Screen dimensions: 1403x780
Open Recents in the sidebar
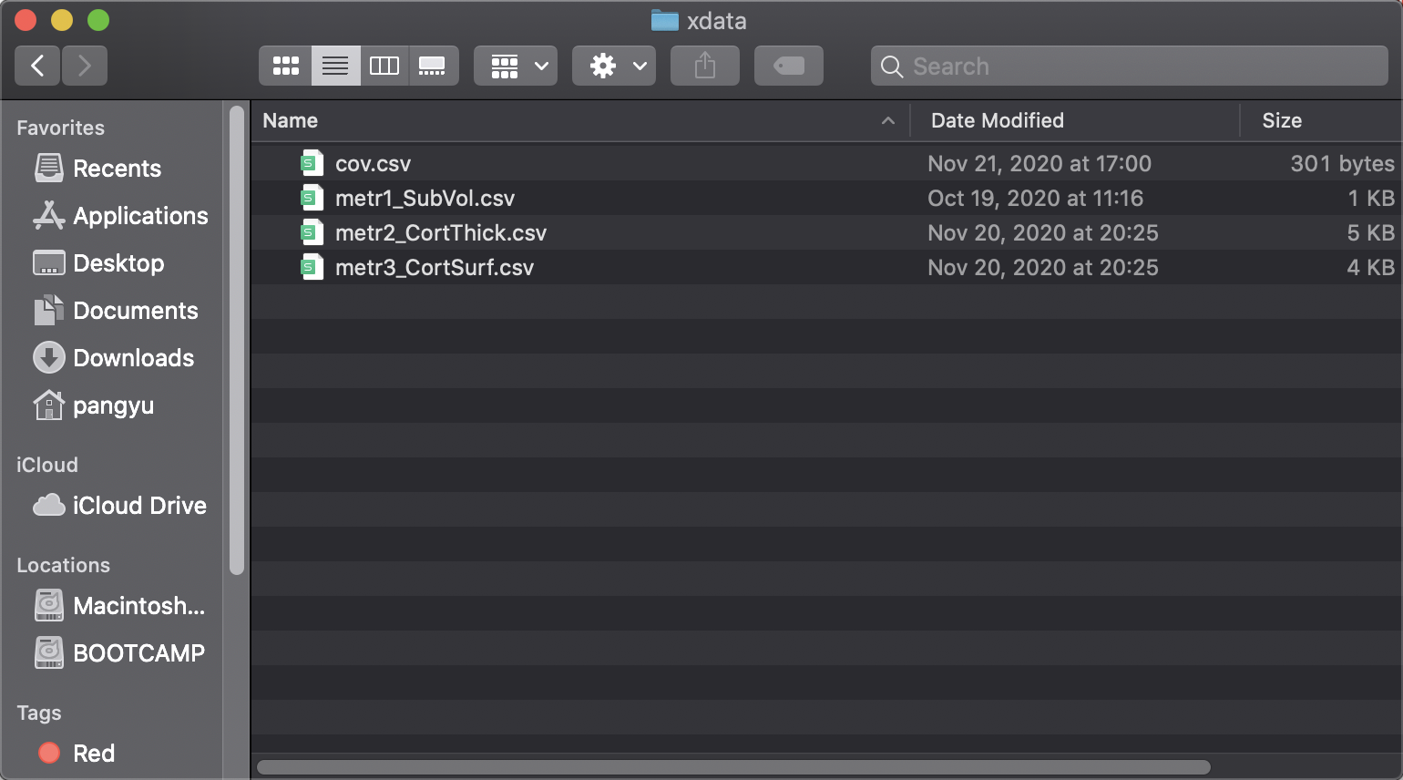coord(117,169)
